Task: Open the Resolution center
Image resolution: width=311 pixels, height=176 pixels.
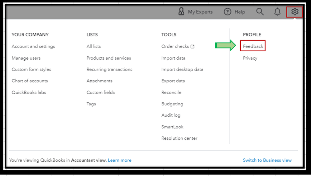Action: click(179, 138)
